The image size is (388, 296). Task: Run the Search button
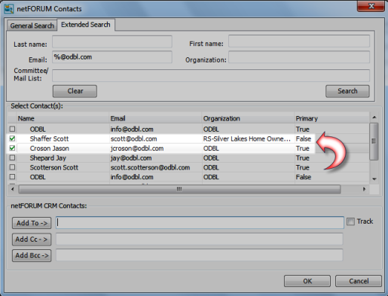(347, 91)
